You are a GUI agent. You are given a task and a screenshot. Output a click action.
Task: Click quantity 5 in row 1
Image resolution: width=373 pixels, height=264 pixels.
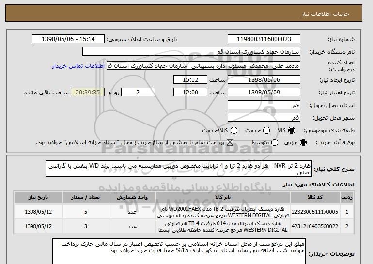(86, 212)
